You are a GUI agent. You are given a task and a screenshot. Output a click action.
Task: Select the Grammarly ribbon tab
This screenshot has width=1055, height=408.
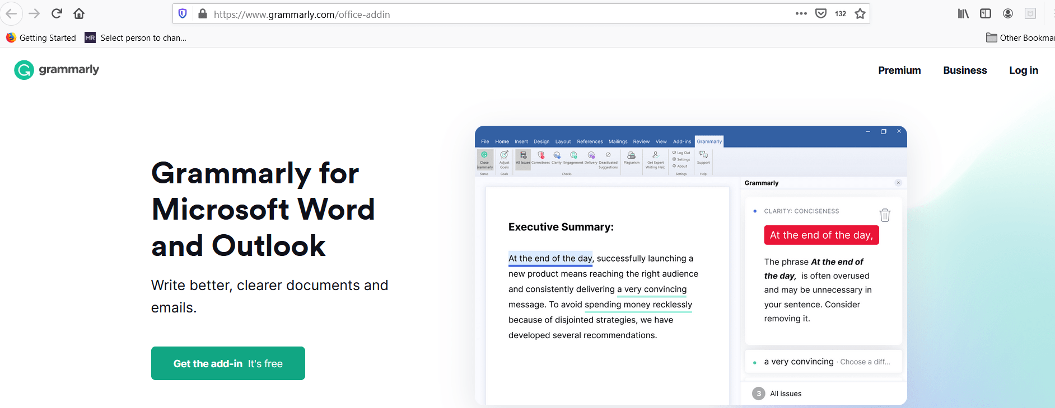click(x=709, y=141)
